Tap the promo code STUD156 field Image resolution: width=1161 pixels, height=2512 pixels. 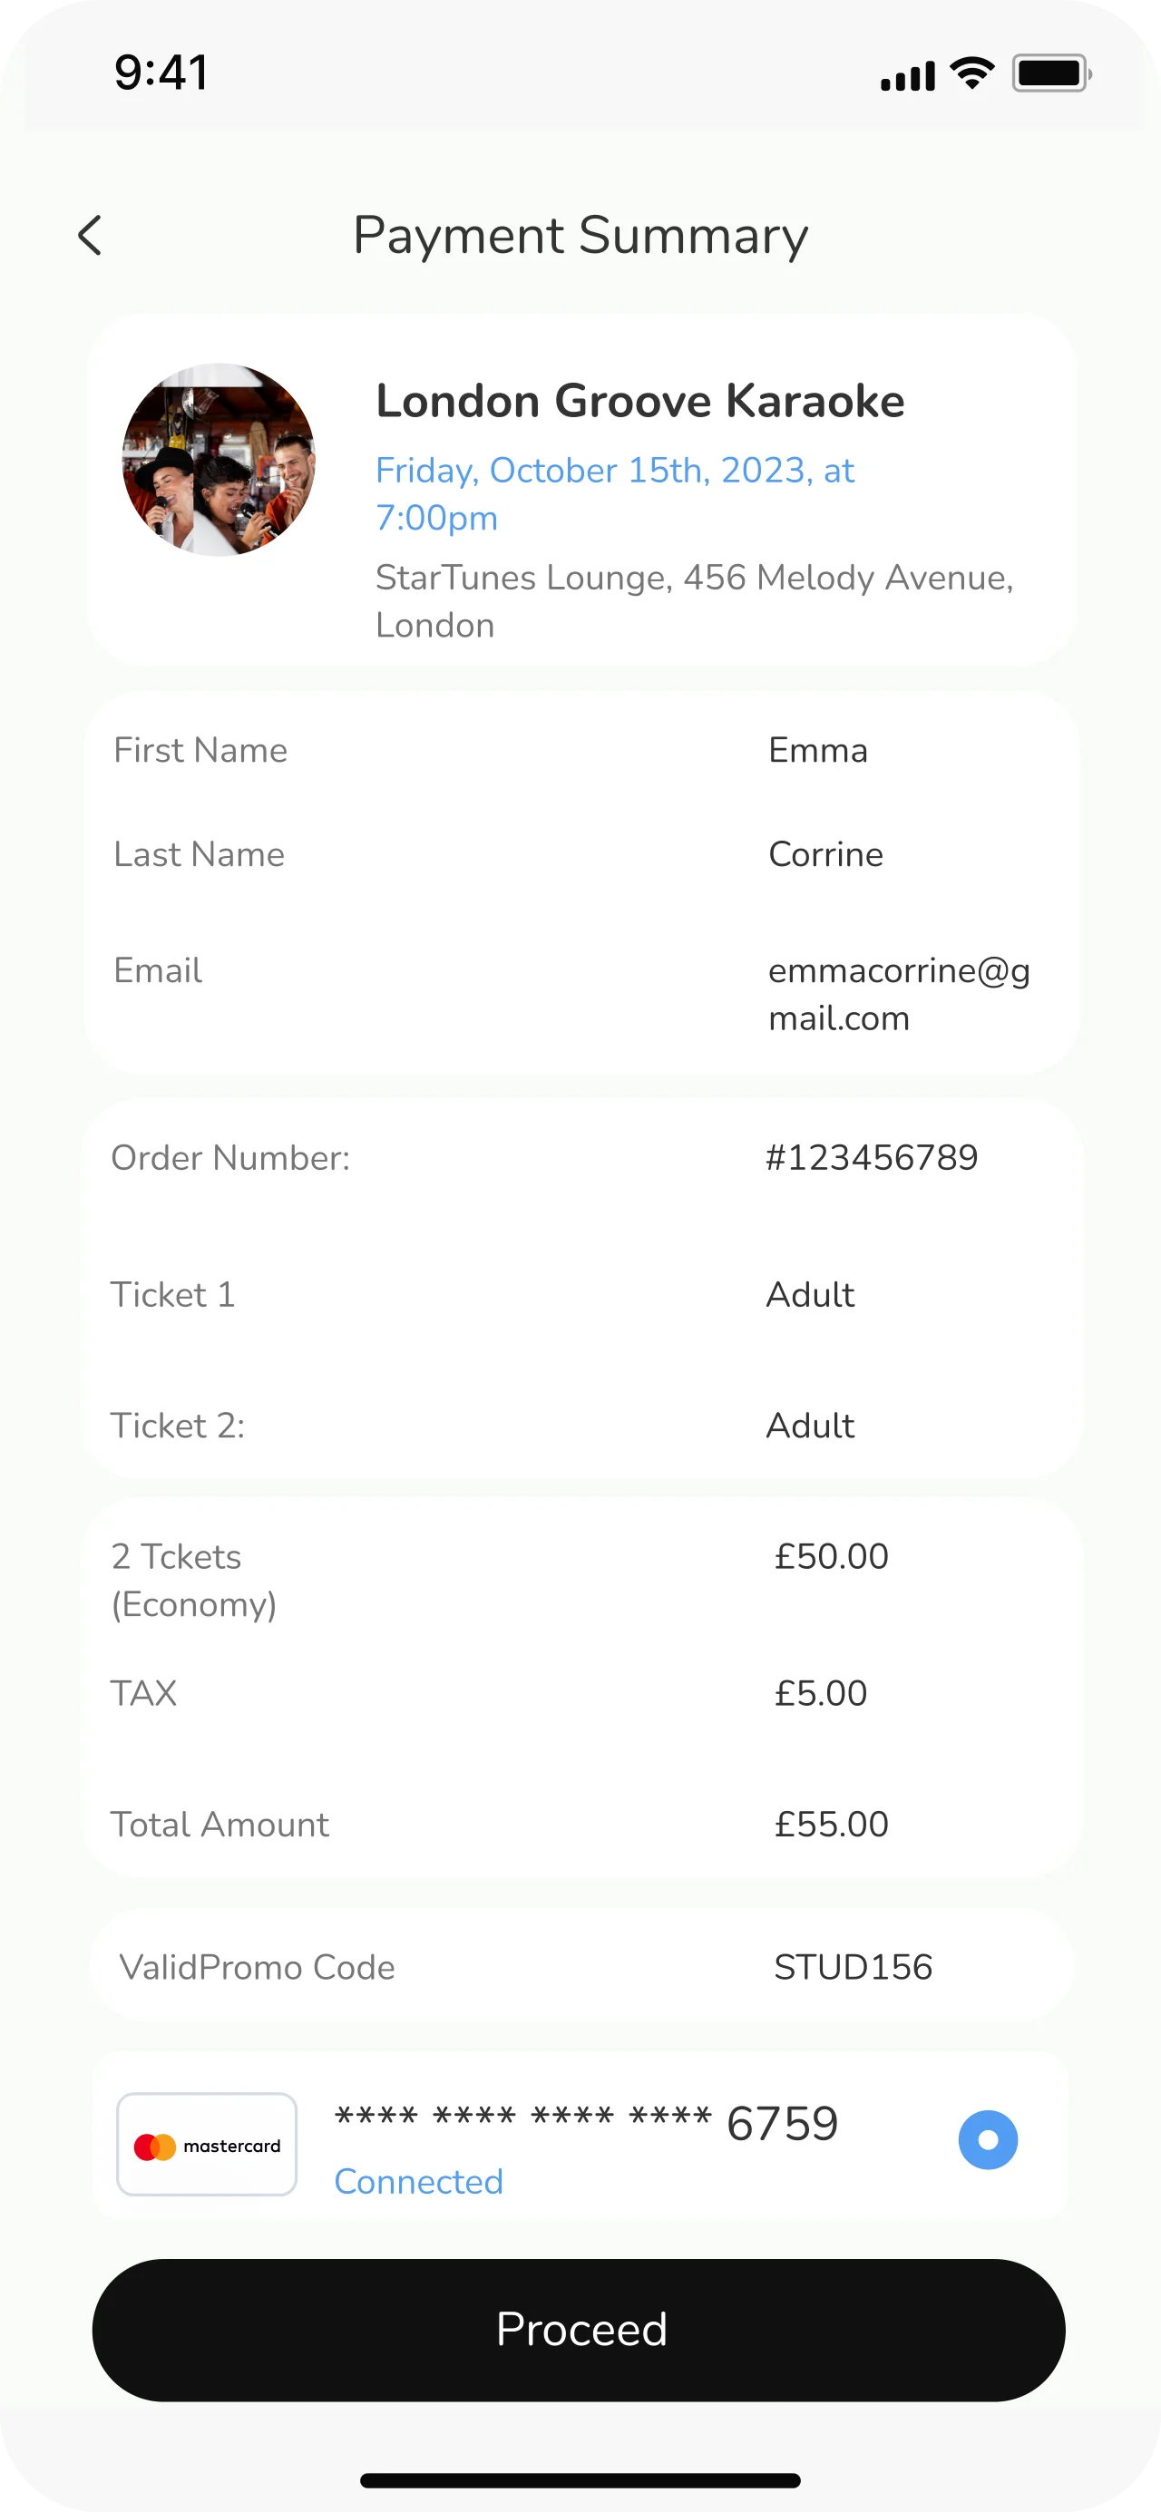853,1967
